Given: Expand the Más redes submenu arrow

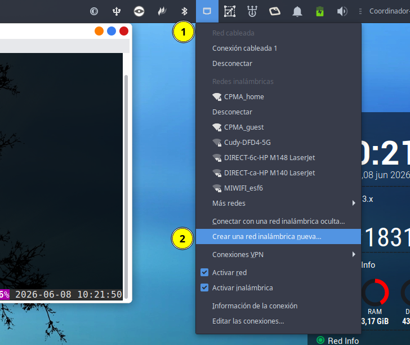Looking at the screenshot, I should click(x=354, y=203).
